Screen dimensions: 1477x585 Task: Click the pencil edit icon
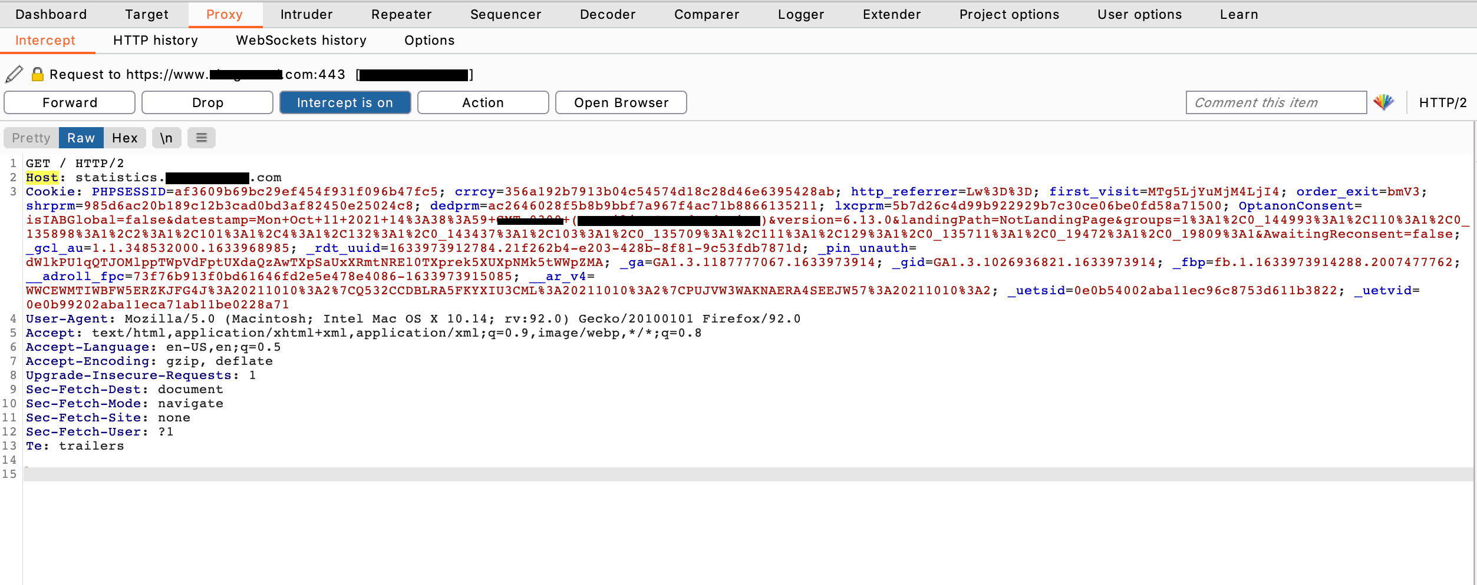tap(14, 74)
